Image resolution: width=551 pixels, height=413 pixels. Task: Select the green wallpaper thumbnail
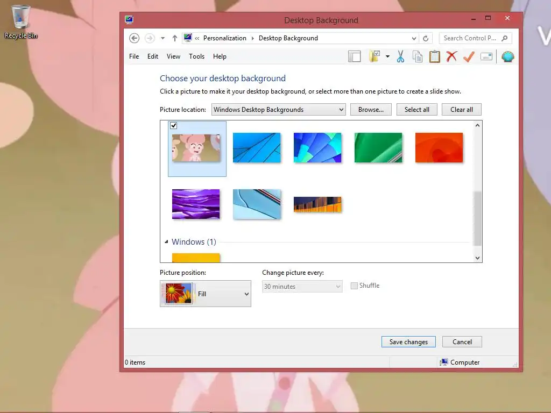378,147
